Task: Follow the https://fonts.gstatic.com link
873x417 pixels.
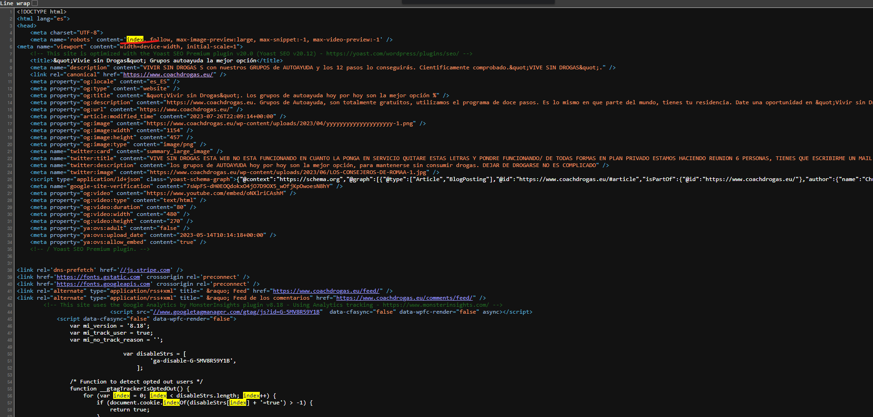Action: pos(98,277)
